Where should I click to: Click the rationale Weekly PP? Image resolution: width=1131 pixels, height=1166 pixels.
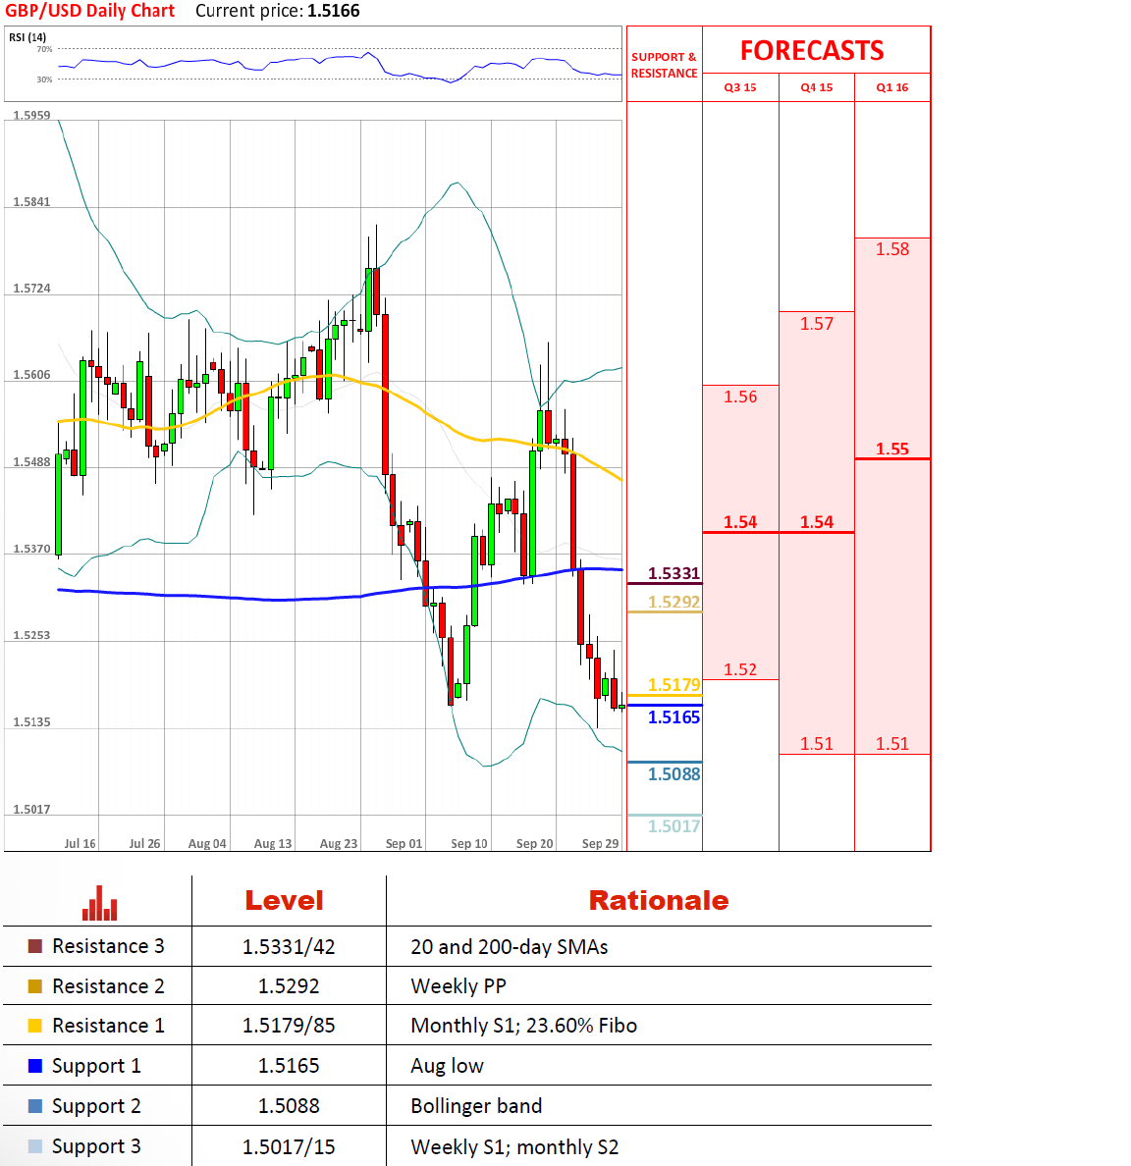pos(458,986)
